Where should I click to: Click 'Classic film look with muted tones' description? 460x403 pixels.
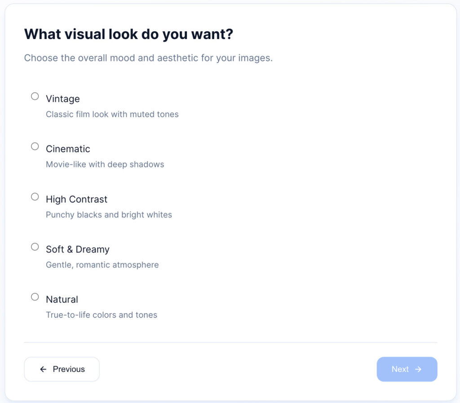click(x=112, y=115)
